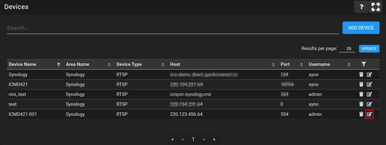This screenshot has height=145, width=386.
Task: Click the Results per page field
Action: (x=347, y=49)
